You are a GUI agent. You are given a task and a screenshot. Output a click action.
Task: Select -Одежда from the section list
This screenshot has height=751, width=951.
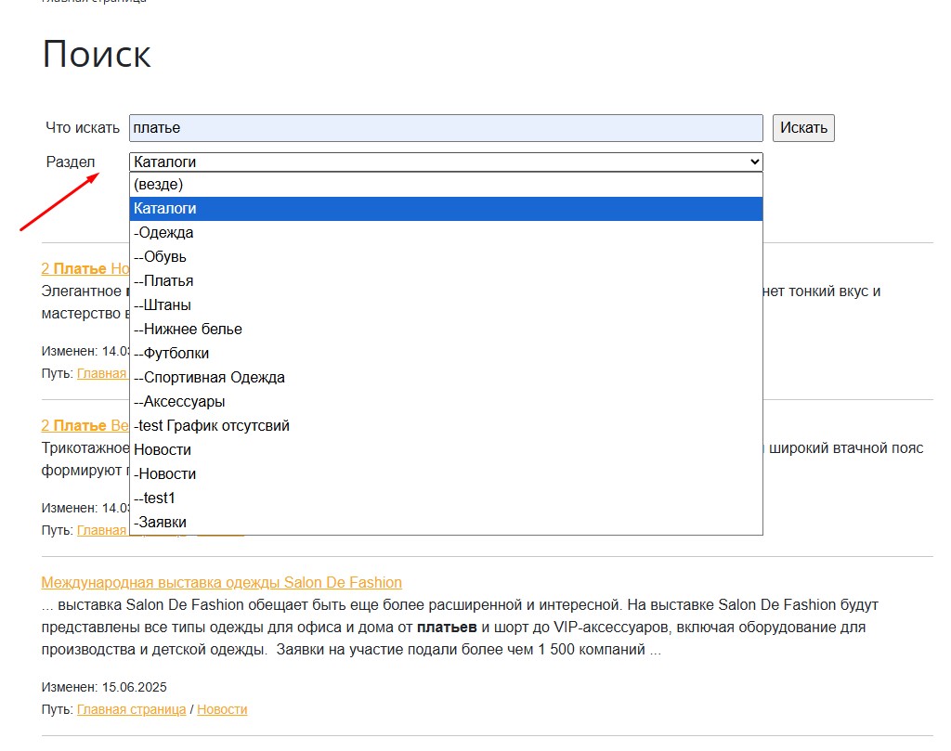tap(163, 233)
